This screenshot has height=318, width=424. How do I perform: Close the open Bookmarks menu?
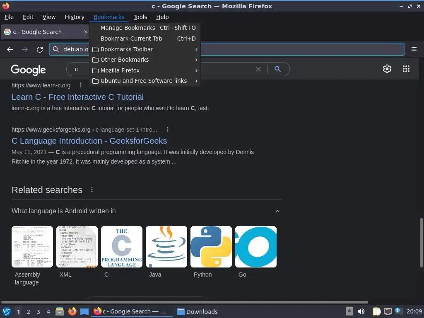coord(109,17)
